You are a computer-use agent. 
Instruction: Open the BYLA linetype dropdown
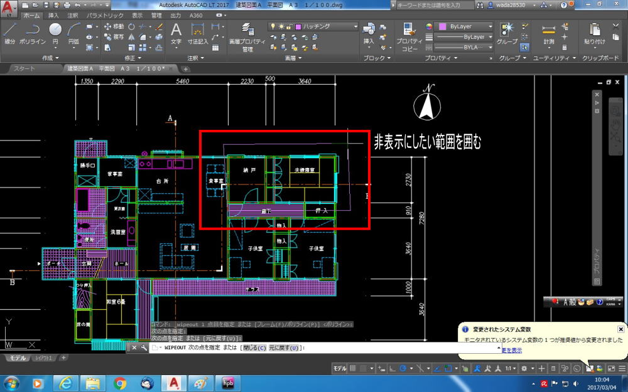(464, 47)
